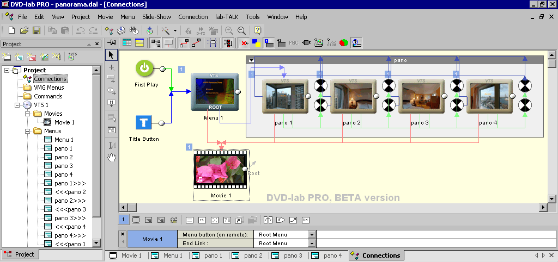The width and height of the screenshot is (558, 262).
Task: Toggle the tree layout view button
Action: (x=155, y=43)
